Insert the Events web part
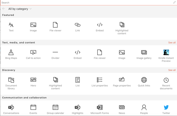Image resolution: width=177 pixels, height=116 pixels. pyautogui.click(x=33, y=110)
